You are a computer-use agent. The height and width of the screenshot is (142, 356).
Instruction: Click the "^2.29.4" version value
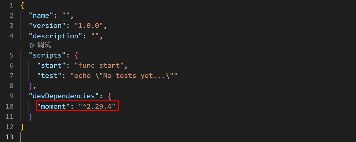pyautogui.click(x=97, y=106)
